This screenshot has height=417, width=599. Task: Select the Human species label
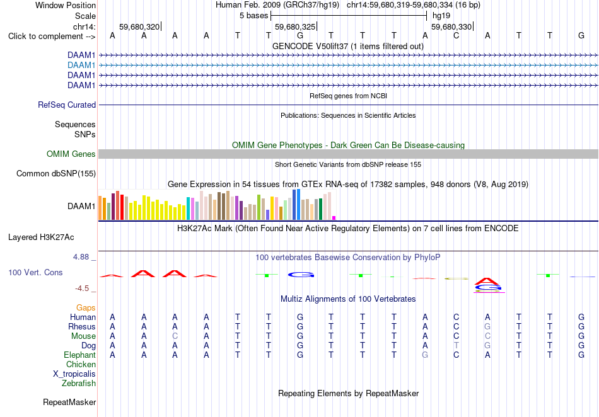click(83, 317)
